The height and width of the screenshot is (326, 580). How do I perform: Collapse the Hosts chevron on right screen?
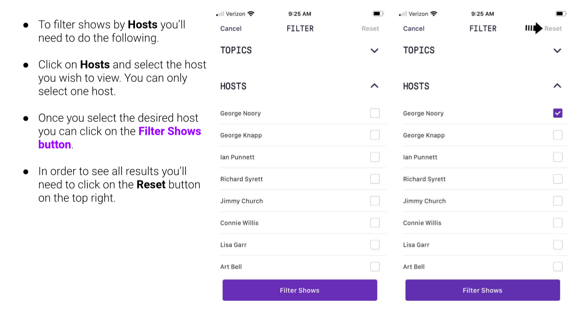(x=557, y=86)
